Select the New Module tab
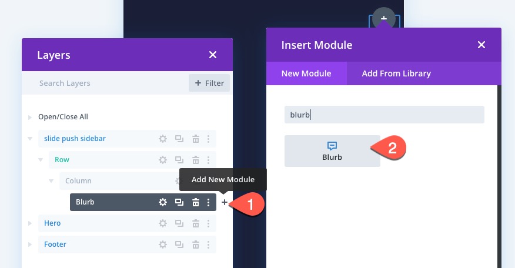 point(306,73)
